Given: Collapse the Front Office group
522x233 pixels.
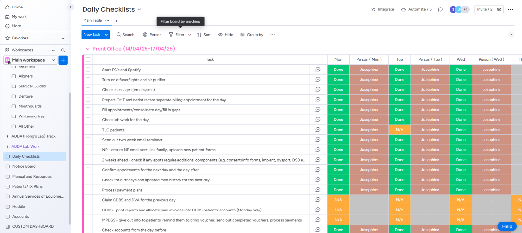Looking at the screenshot, I should click(x=87, y=49).
